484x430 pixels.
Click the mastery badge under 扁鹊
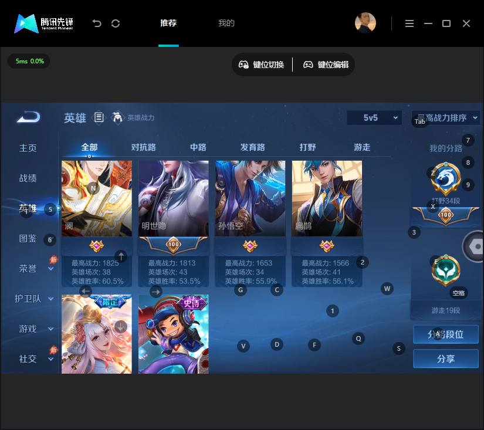click(327, 246)
